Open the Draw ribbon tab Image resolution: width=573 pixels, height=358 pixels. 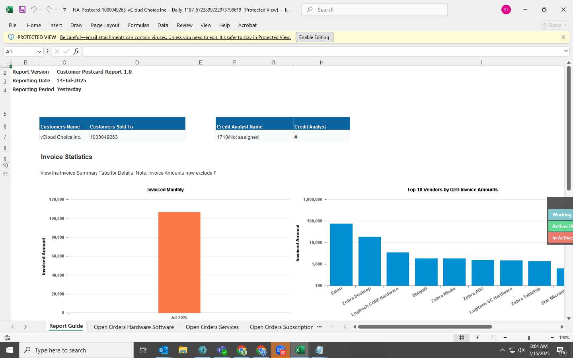(x=76, y=25)
